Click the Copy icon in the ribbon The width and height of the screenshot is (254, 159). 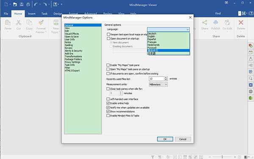(x=29, y=23)
